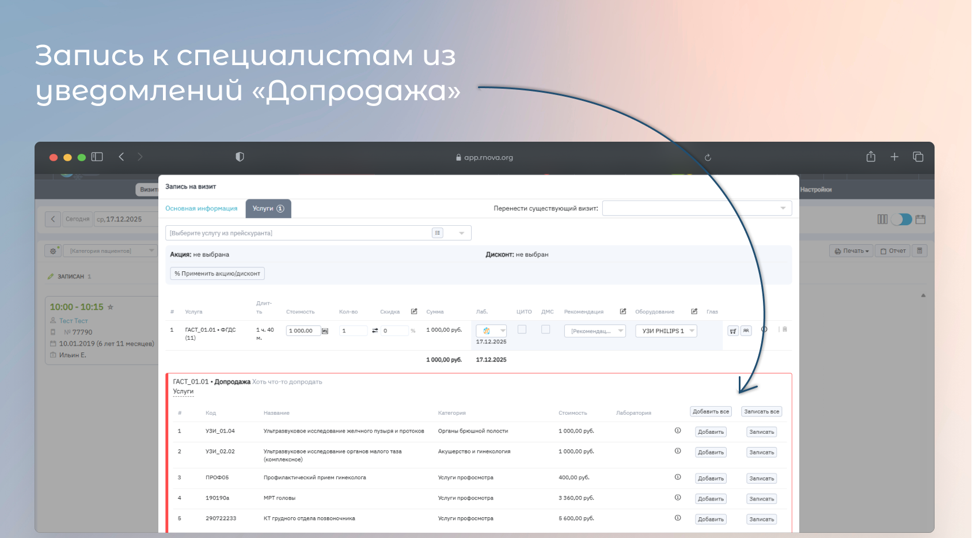Viewport: 972px width, 538px height.
Task: Select the Услуги tab
Action: 268,209
